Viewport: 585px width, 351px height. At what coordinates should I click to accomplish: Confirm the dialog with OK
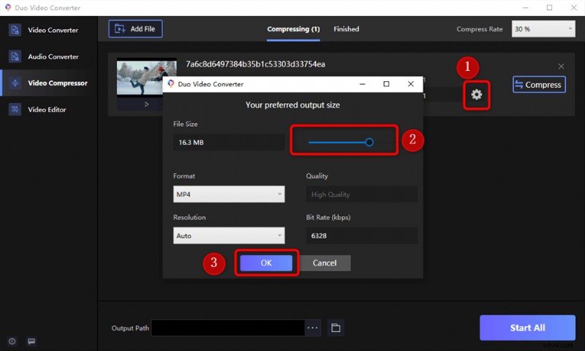266,263
